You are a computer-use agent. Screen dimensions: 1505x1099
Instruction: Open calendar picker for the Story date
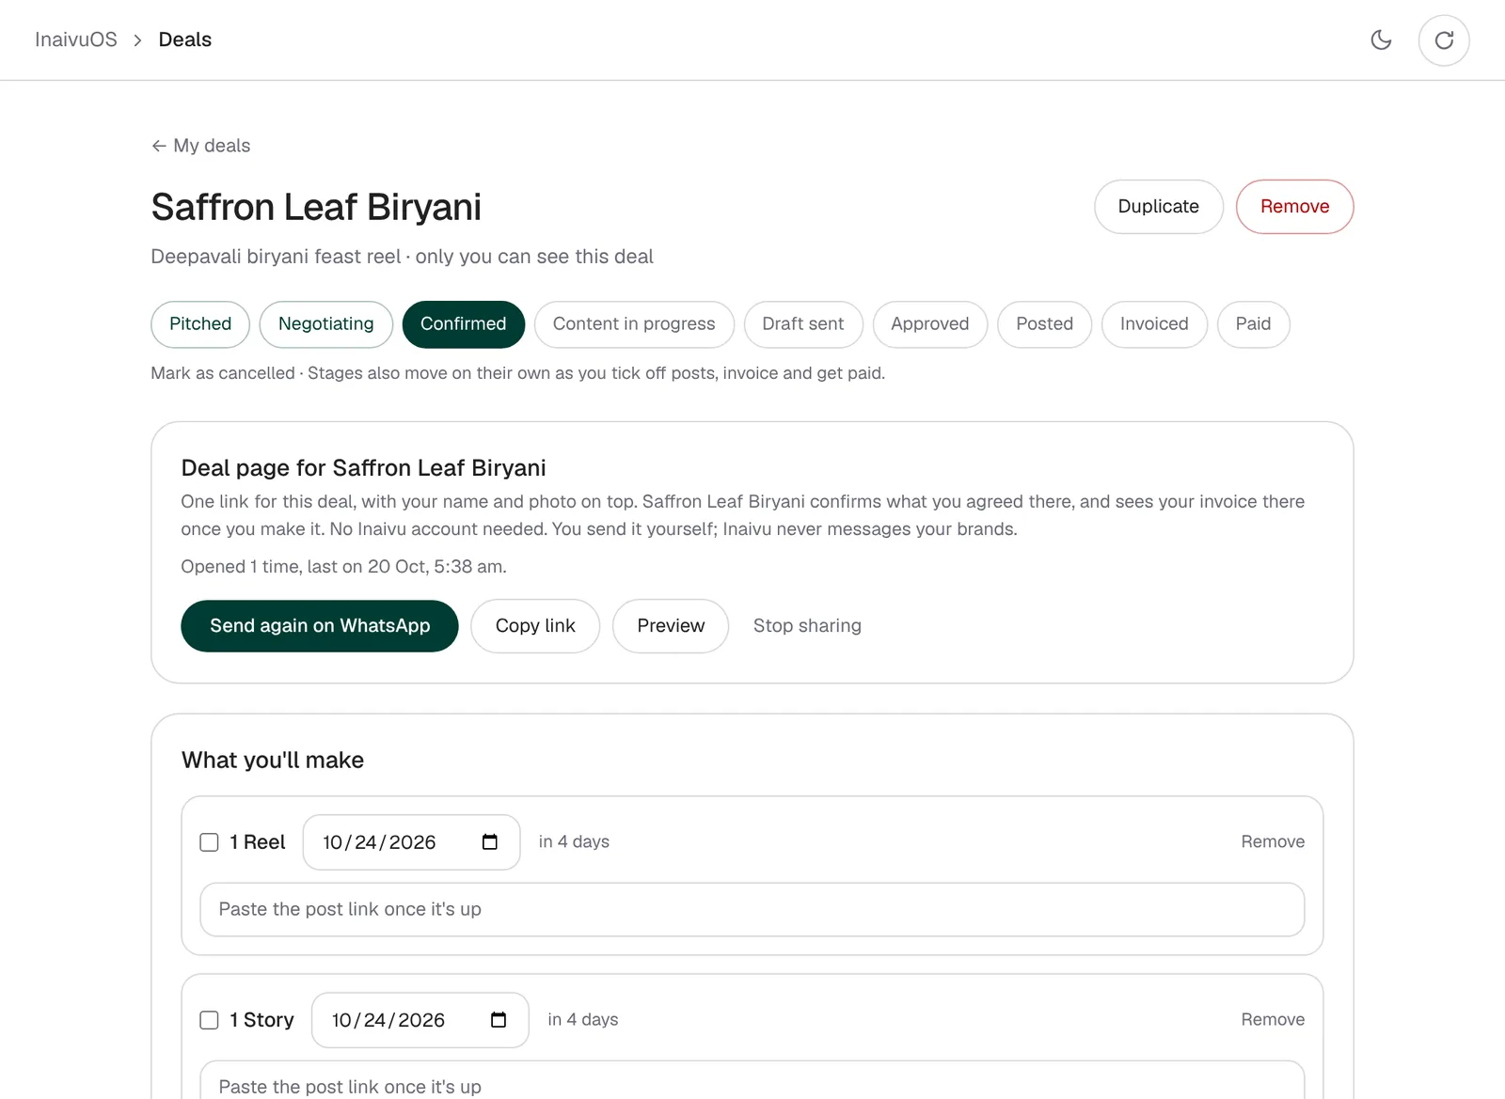point(499,1019)
